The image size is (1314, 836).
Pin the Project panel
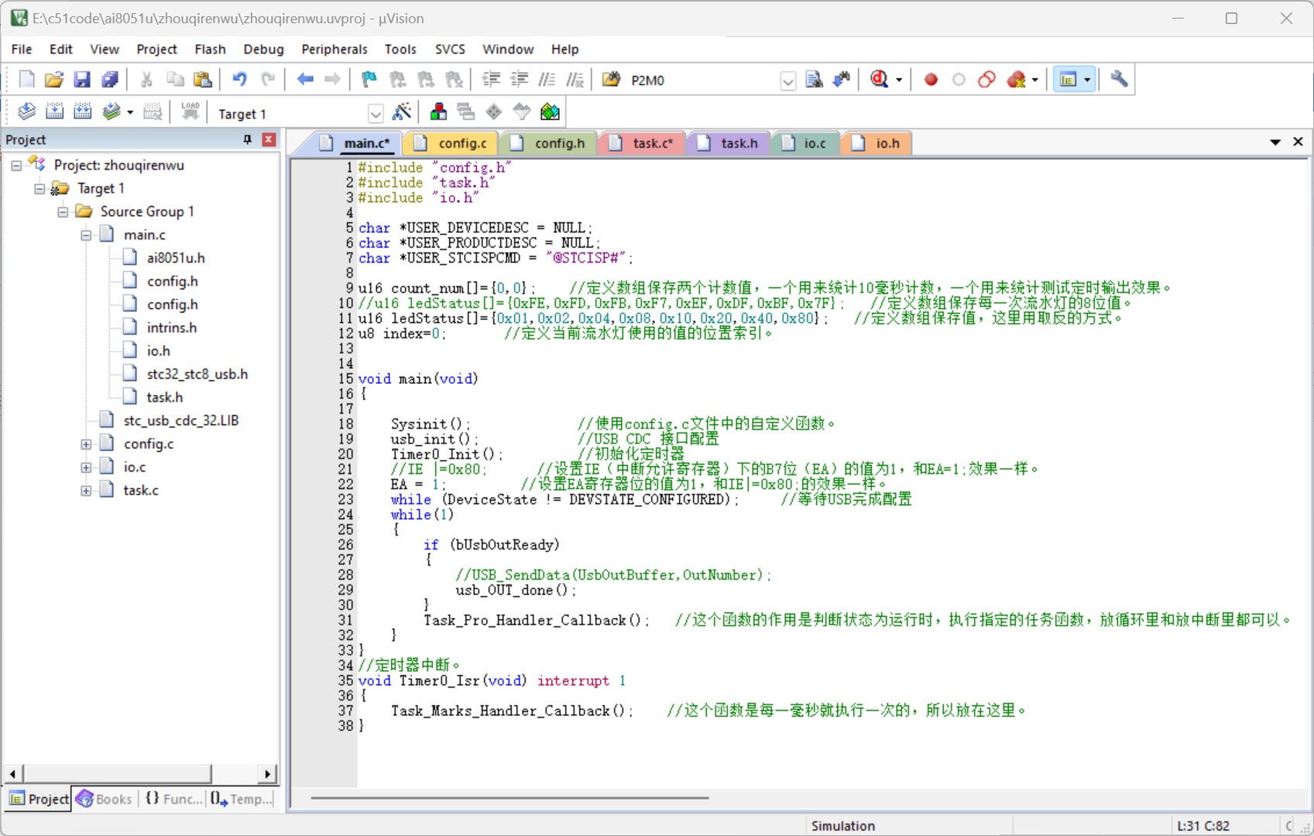(x=248, y=139)
